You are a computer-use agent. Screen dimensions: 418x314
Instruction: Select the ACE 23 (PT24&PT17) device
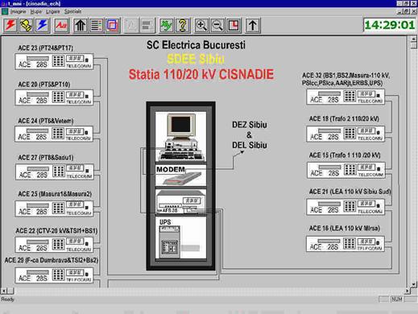coord(54,61)
